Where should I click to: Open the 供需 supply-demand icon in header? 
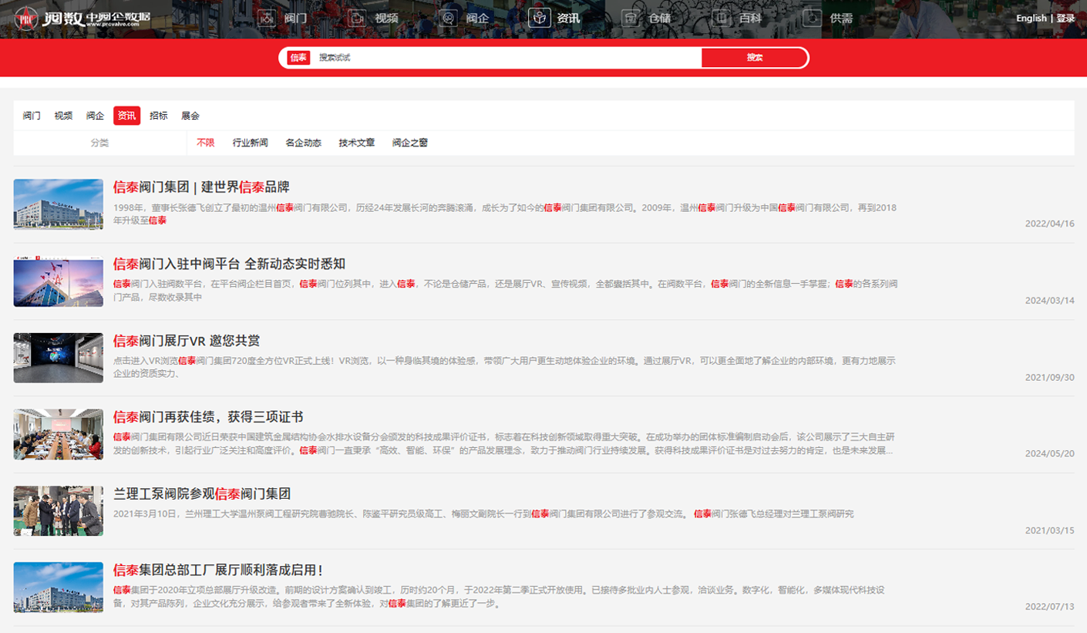[812, 18]
